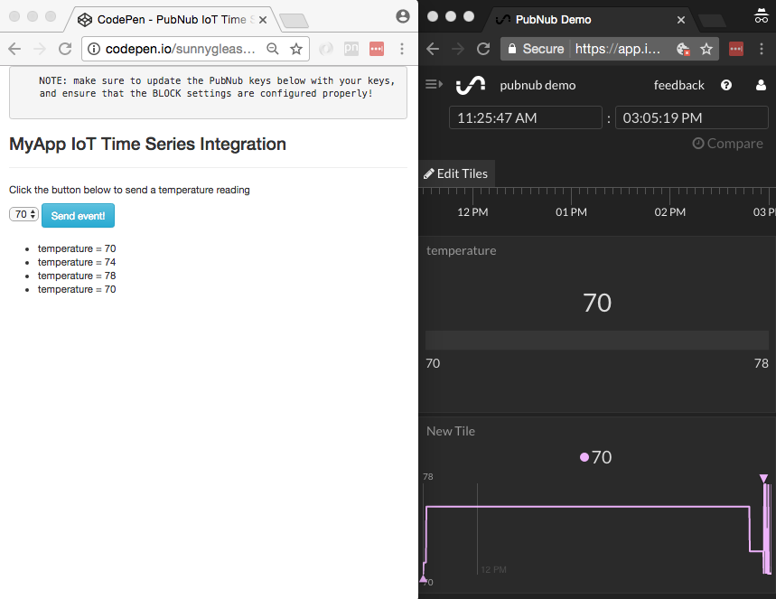Click the Edit Tiles button
The width and height of the screenshot is (776, 599).
pyautogui.click(x=456, y=173)
